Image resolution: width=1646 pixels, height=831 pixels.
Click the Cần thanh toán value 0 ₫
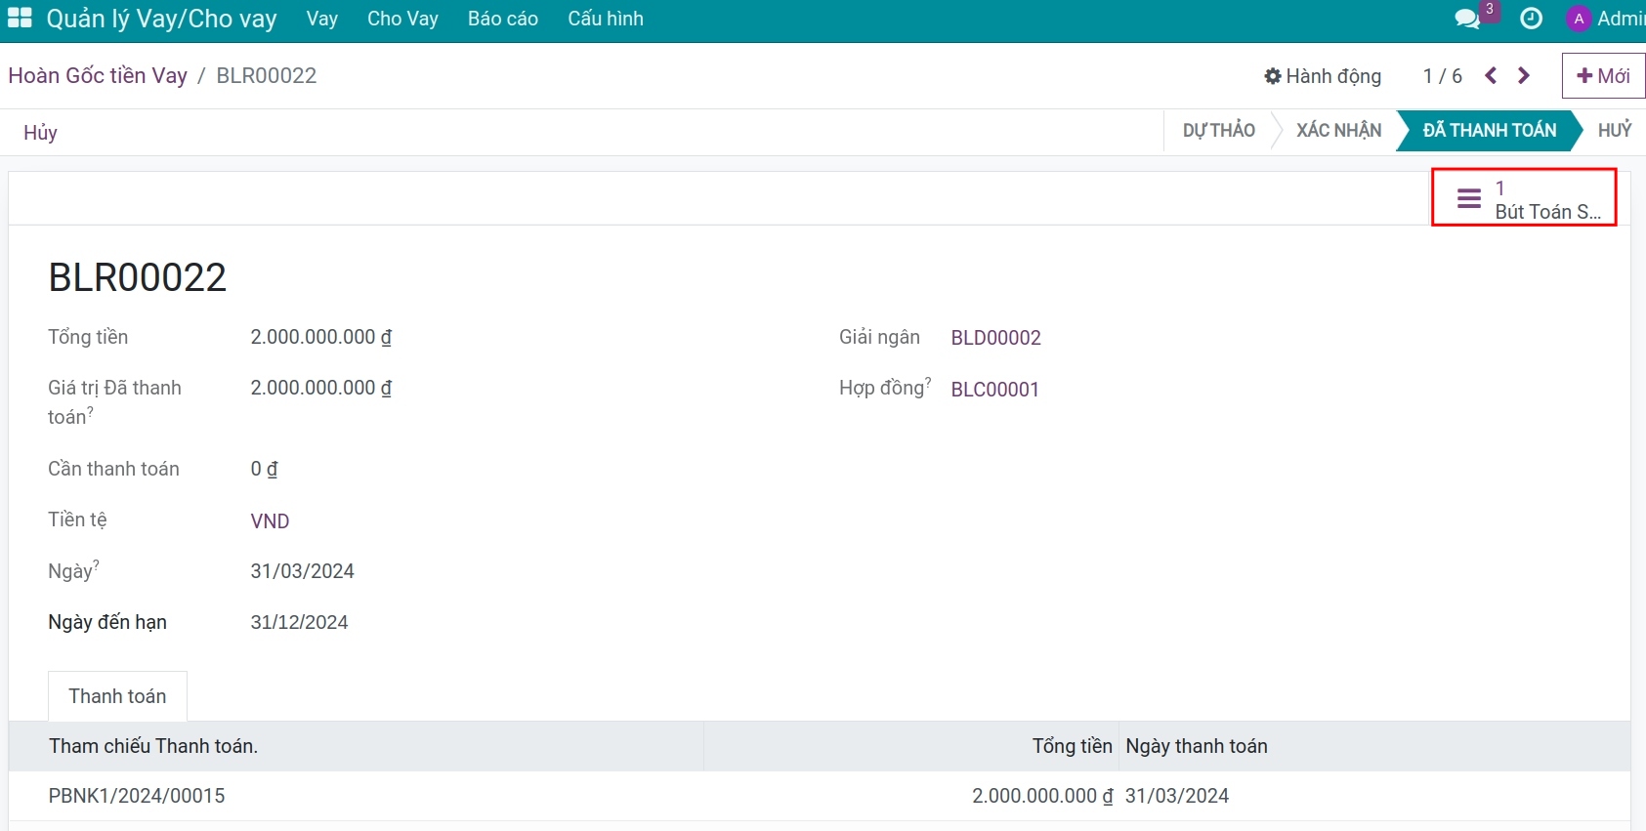[264, 469]
